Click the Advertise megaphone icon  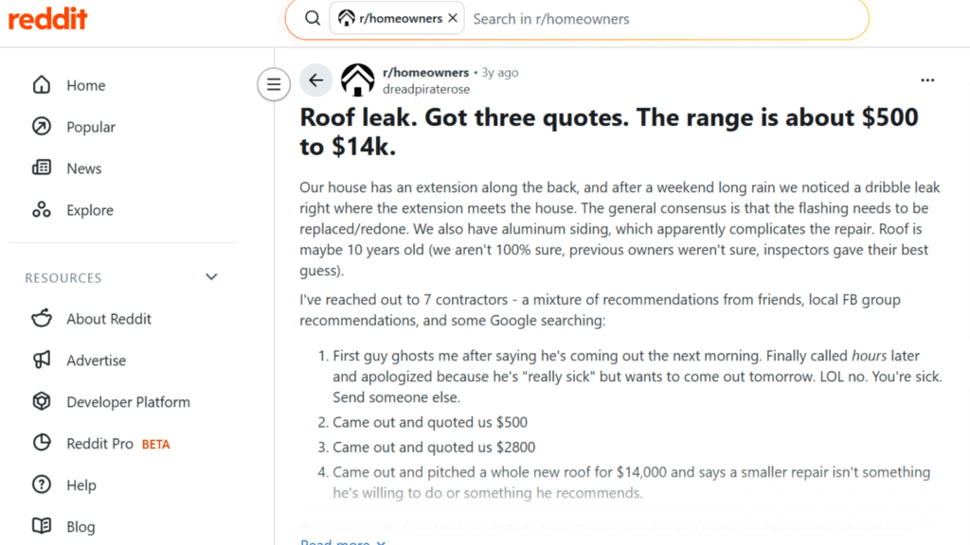tap(42, 360)
